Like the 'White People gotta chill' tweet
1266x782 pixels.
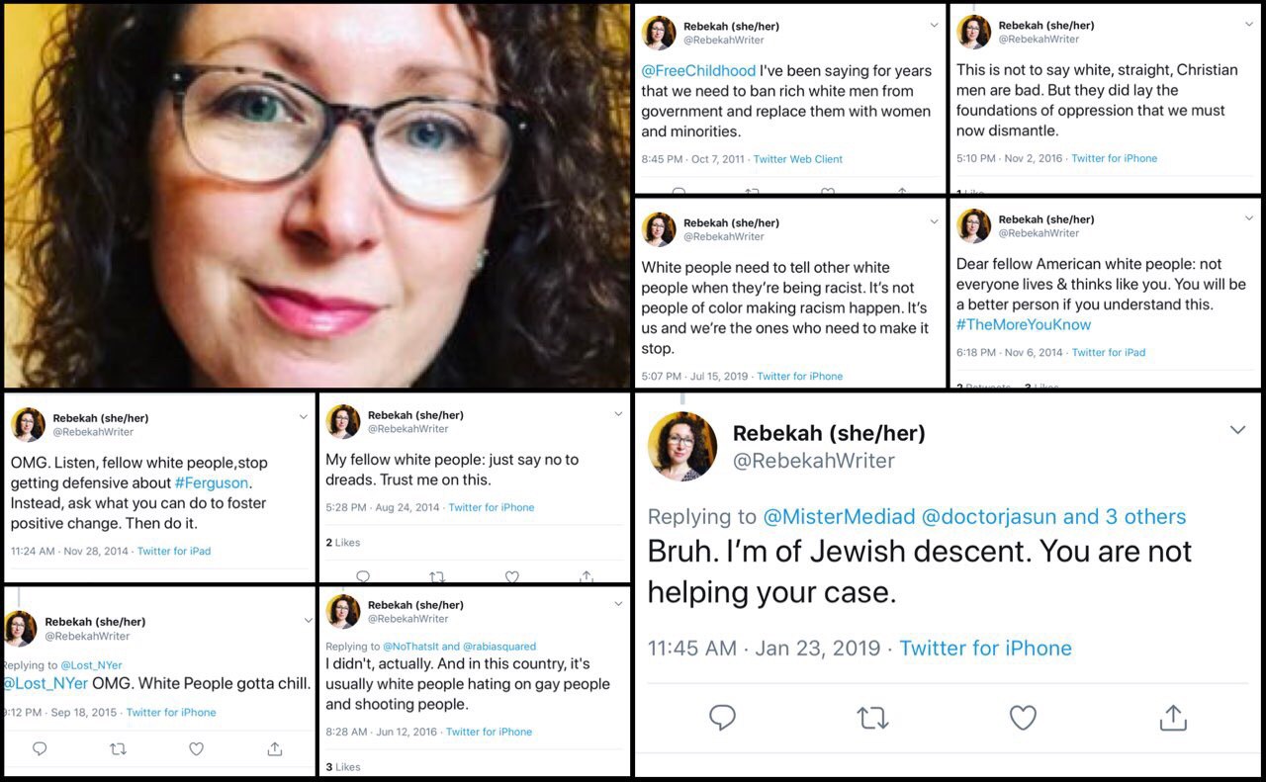(x=196, y=749)
